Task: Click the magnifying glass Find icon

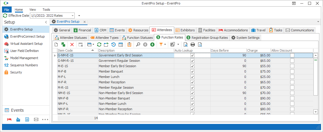Action: 138,44
